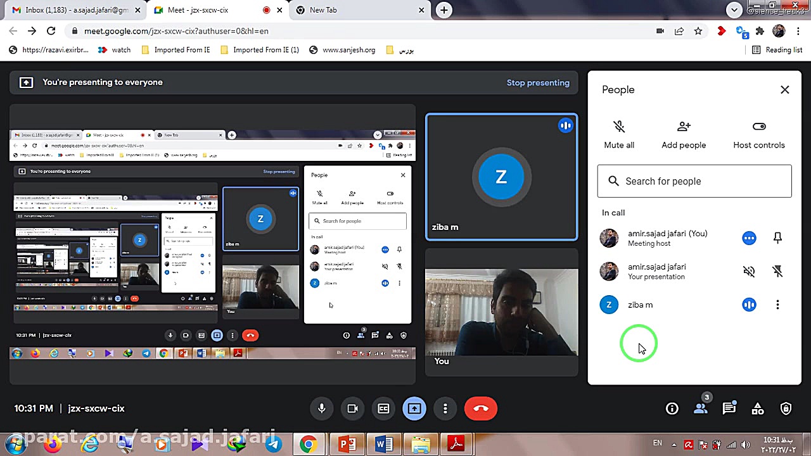811x456 pixels.
Task: Open PowerPoint from the Windows taskbar
Action: 347,444
